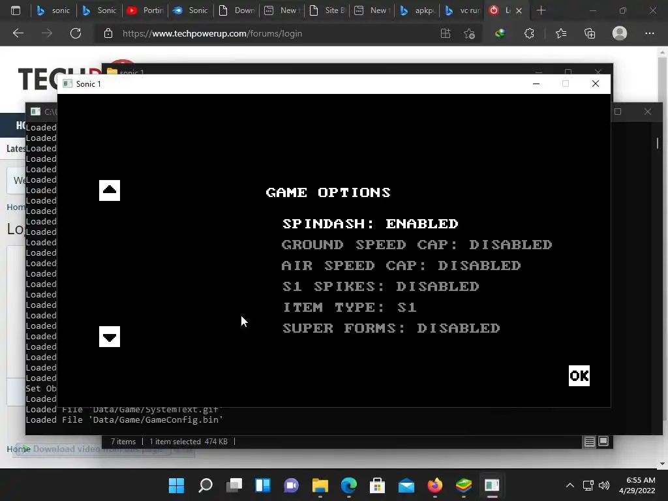This screenshot has width=668, height=501.
Task: Click the down arrow button in Sonic 1
Action: [110, 337]
